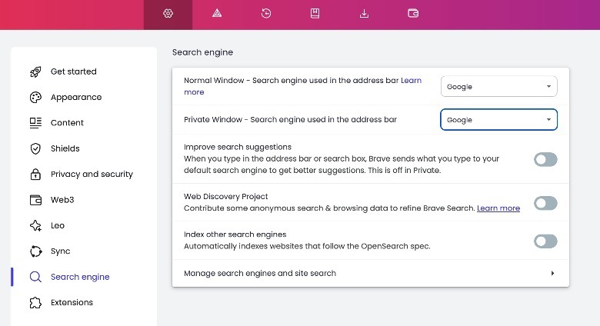
Task: Open the Wallet icon in top bar
Action: (413, 14)
